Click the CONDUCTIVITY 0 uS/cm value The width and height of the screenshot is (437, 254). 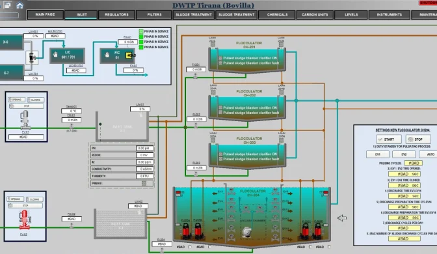pyautogui.click(x=144, y=169)
